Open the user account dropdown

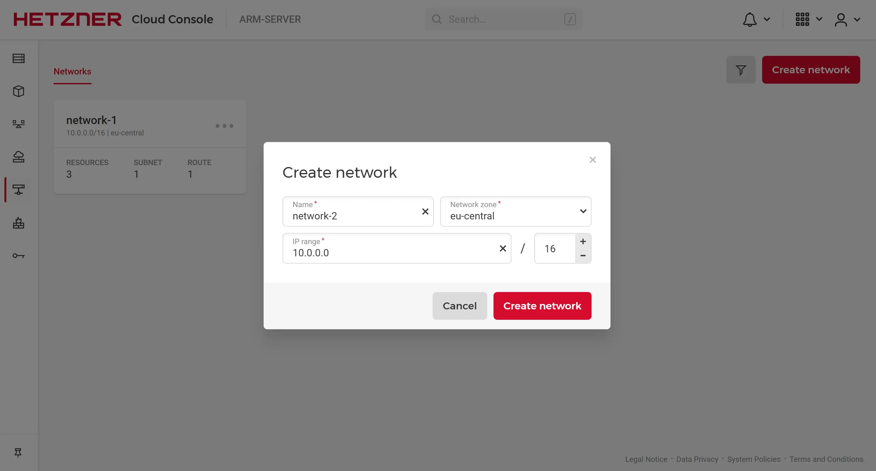(x=846, y=19)
